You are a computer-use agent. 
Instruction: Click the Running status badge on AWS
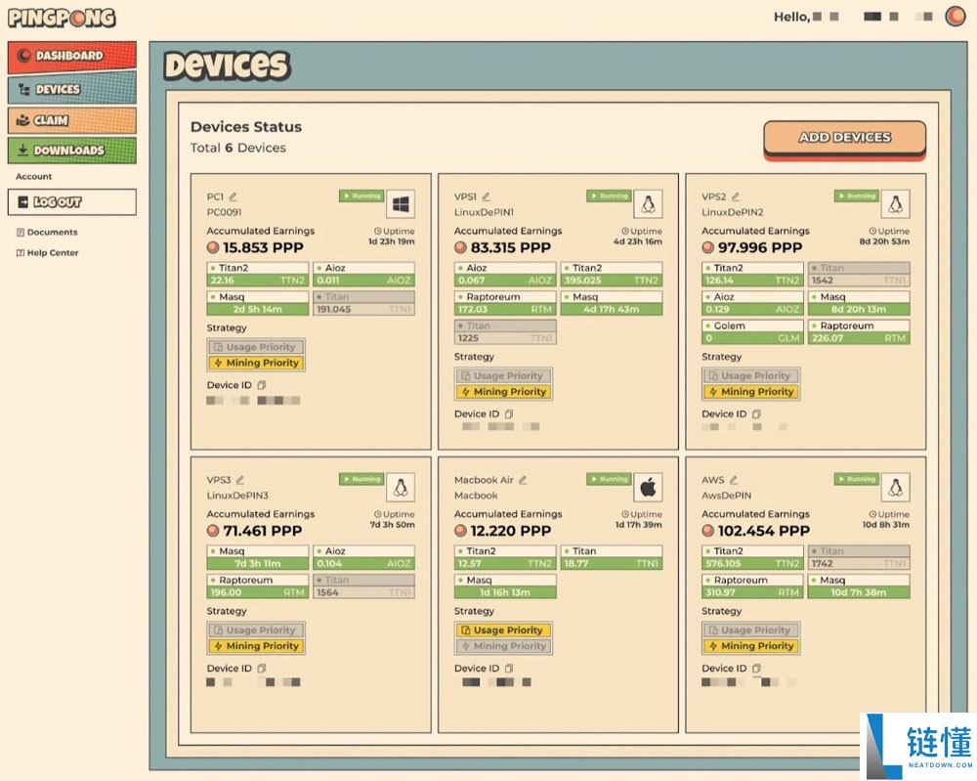[x=856, y=479]
